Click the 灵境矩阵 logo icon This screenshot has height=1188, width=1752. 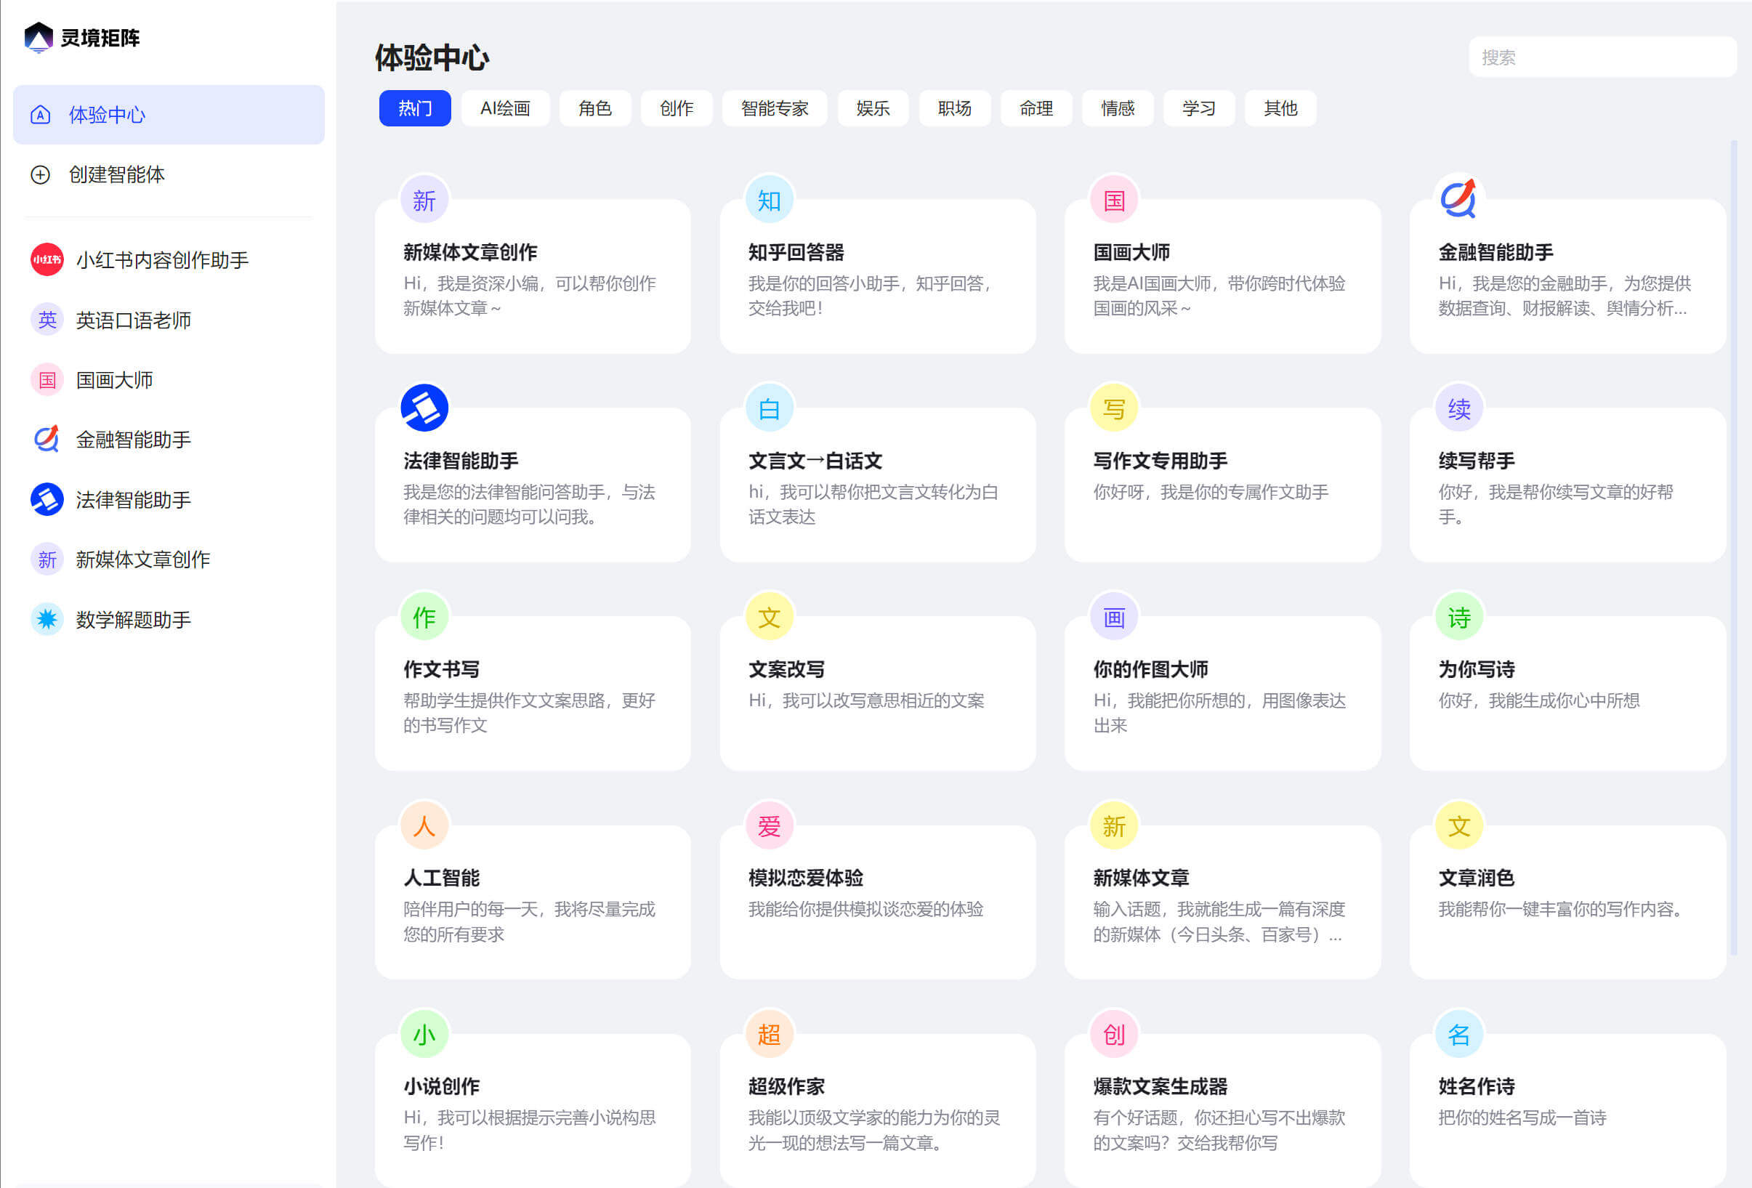pos(39,37)
